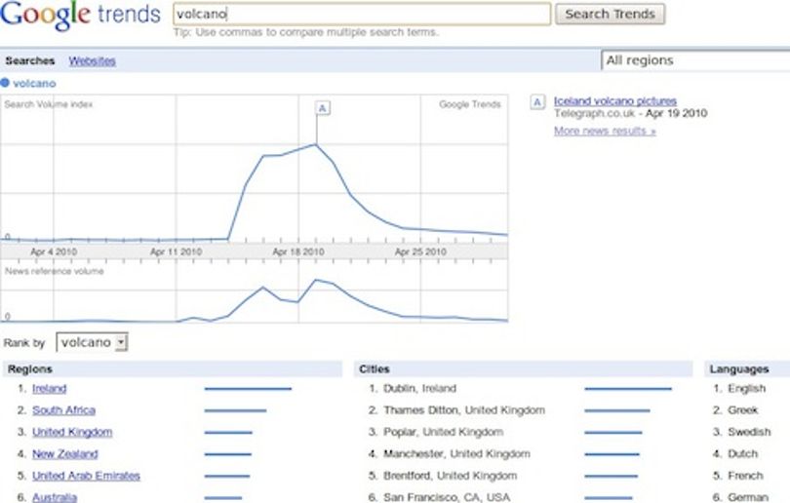Open the Ireland region link
The image size is (790, 503).
click(x=50, y=389)
